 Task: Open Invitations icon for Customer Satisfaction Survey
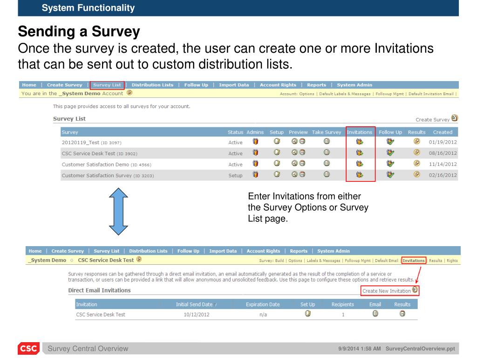(360, 175)
